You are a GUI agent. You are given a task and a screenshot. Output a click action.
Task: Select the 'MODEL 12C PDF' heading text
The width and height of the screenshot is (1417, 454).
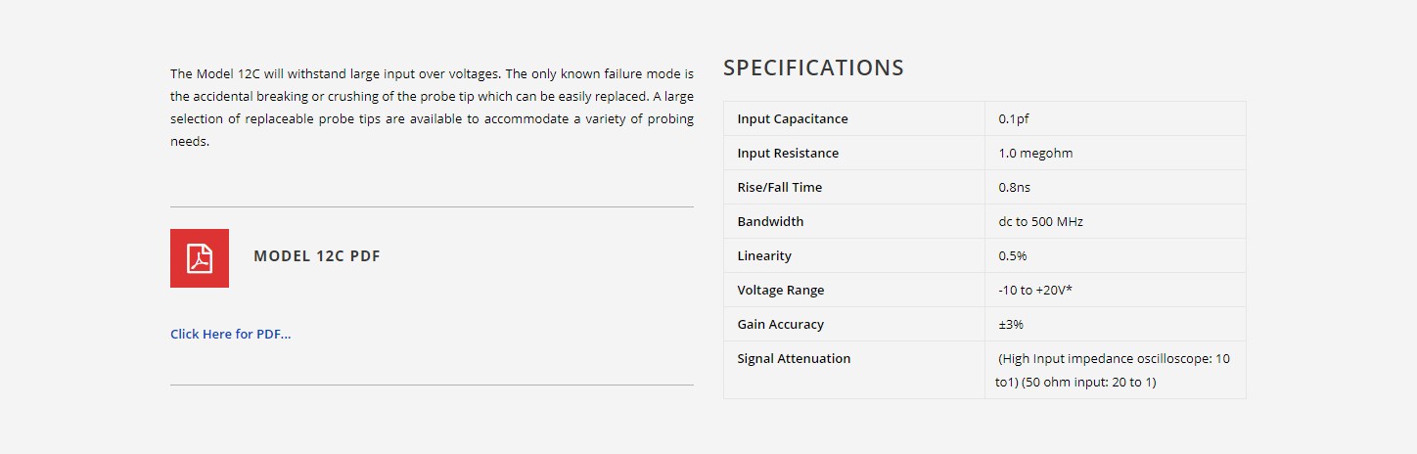317,256
